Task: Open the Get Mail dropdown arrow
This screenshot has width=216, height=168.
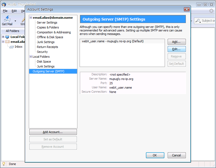Action: 15,21
